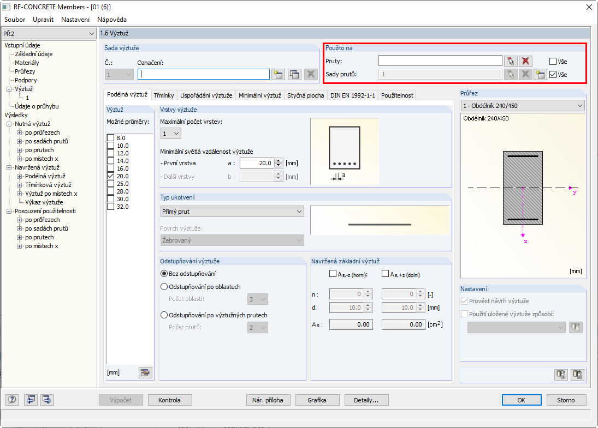This screenshot has height=428, width=598.
Task: Go to previous table with arrow icon
Action: click(x=31, y=400)
